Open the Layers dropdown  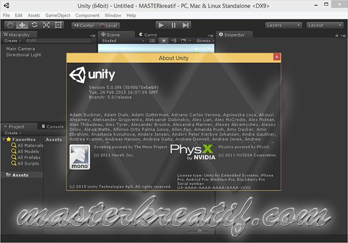[x=283, y=25]
